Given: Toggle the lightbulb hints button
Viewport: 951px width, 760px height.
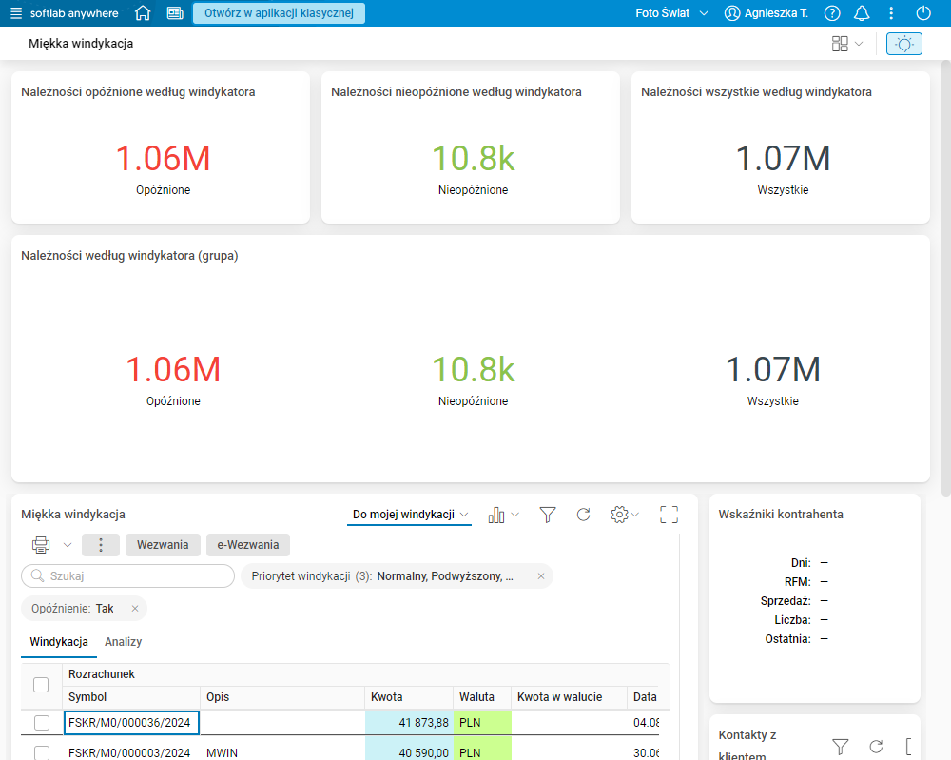Looking at the screenshot, I should [x=903, y=44].
